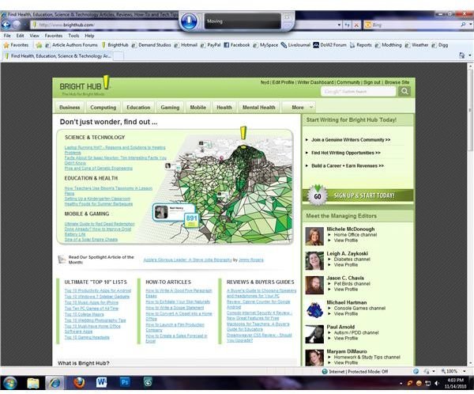Expand the More channels dropdown

[299, 108]
